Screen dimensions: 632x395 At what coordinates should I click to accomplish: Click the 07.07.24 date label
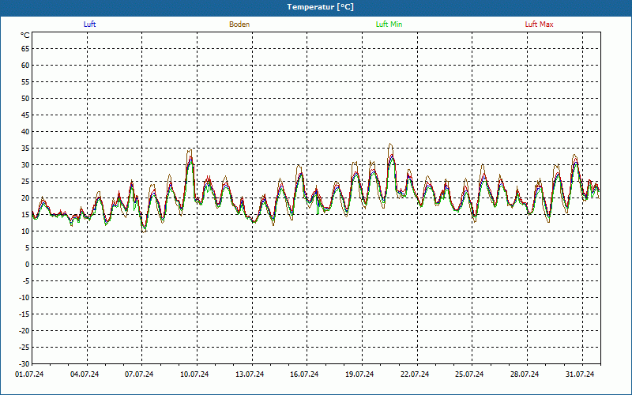click(139, 374)
